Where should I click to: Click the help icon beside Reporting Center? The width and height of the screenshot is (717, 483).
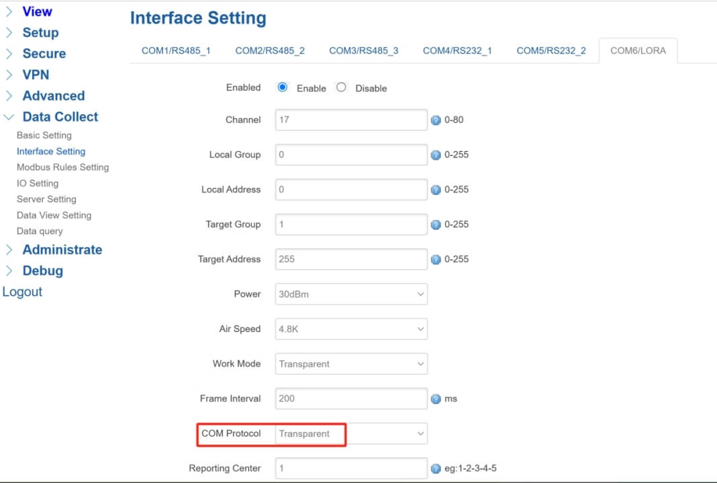436,468
